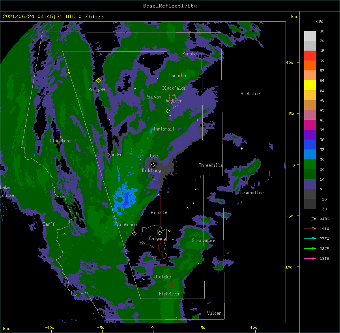Click the Base_Reflectivity title

(170, 6)
